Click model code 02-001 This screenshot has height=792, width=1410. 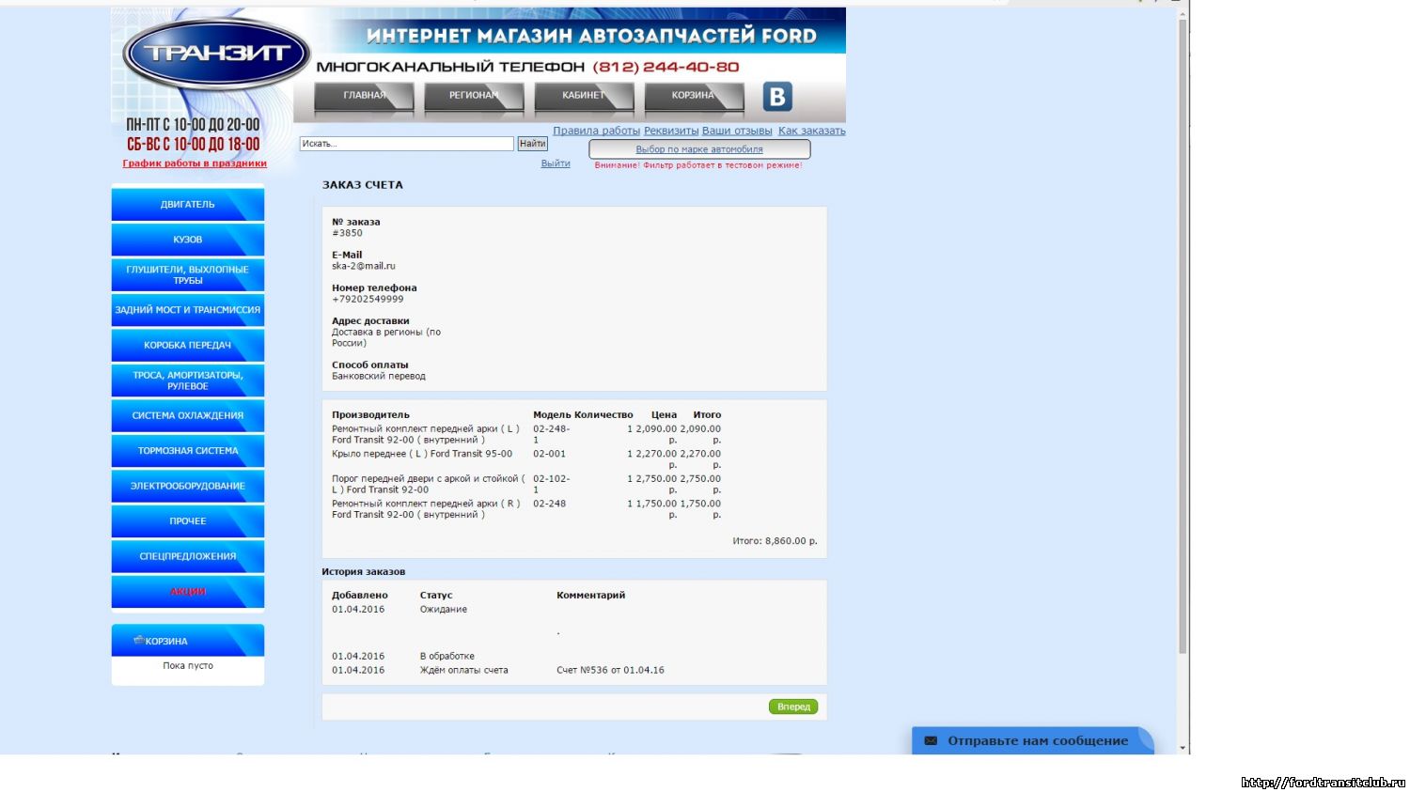pyautogui.click(x=550, y=454)
